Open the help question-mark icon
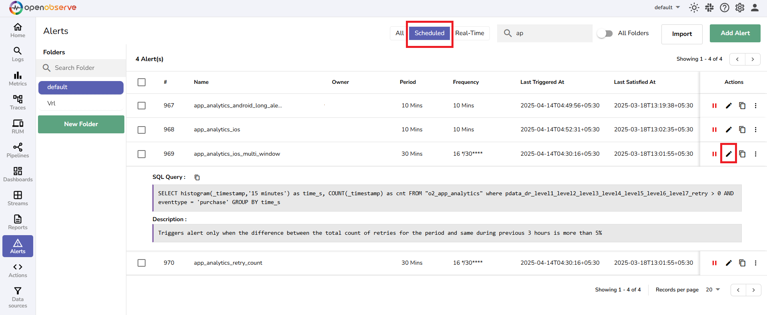767x315 pixels. pyautogui.click(x=725, y=8)
